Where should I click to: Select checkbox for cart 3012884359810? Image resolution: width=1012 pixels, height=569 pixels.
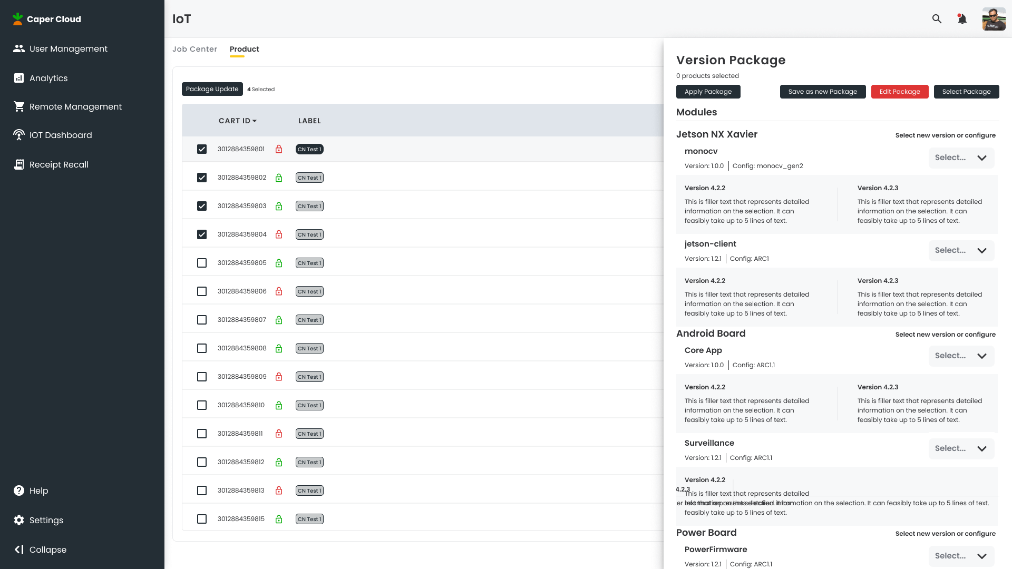[x=202, y=405]
